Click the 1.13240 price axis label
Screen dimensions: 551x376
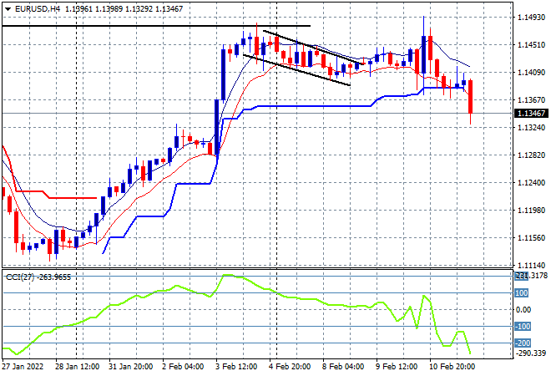pyautogui.click(x=531, y=127)
